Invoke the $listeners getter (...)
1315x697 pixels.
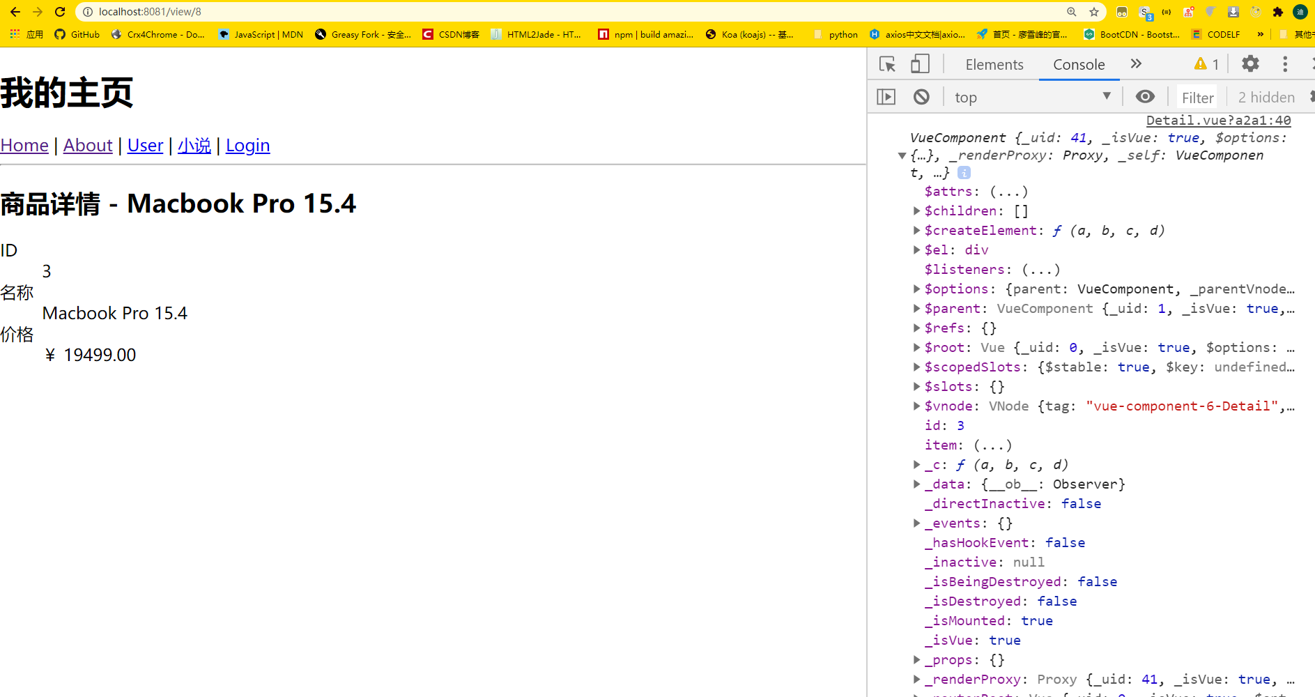[1040, 270]
